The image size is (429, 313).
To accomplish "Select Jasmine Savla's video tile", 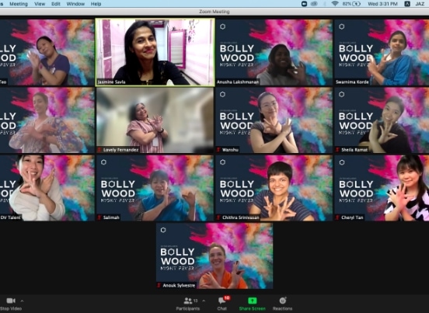I will 155,52.
